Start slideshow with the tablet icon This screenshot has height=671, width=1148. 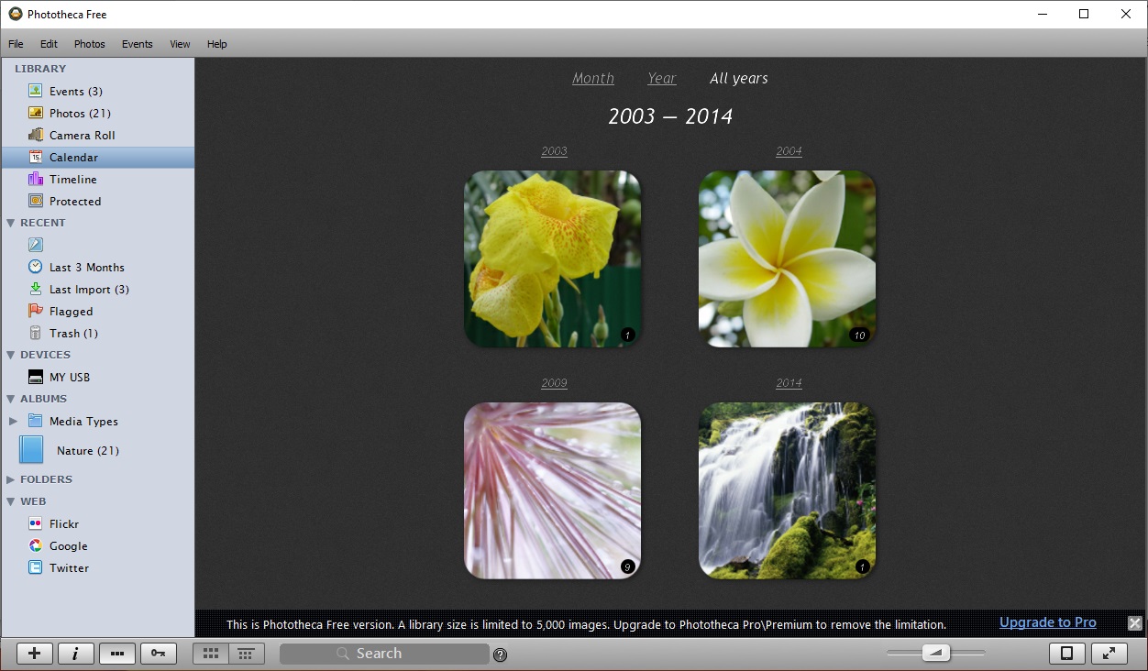click(x=1066, y=653)
